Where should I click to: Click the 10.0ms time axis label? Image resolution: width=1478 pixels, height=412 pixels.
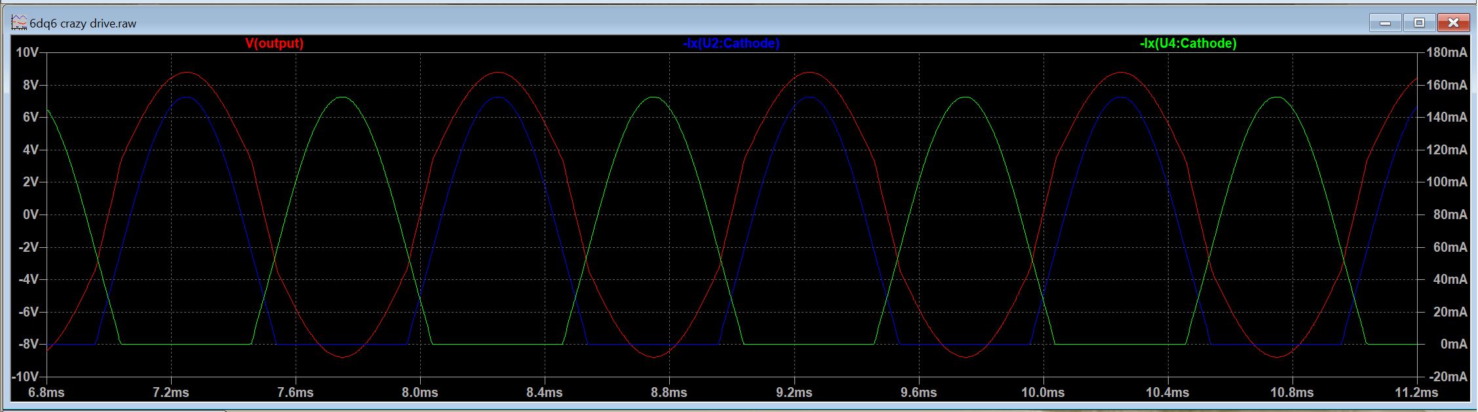coord(1043,392)
